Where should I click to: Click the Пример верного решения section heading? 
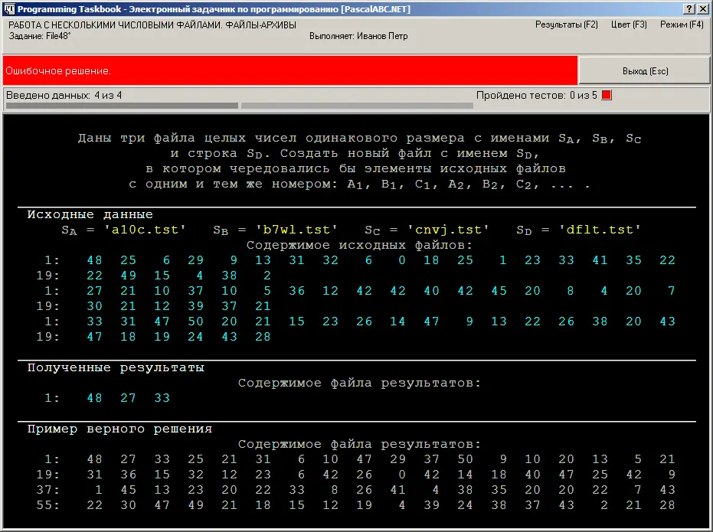coord(119,429)
